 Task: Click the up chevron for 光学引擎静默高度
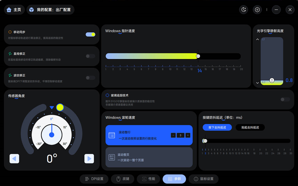pyautogui.click(x=257, y=39)
